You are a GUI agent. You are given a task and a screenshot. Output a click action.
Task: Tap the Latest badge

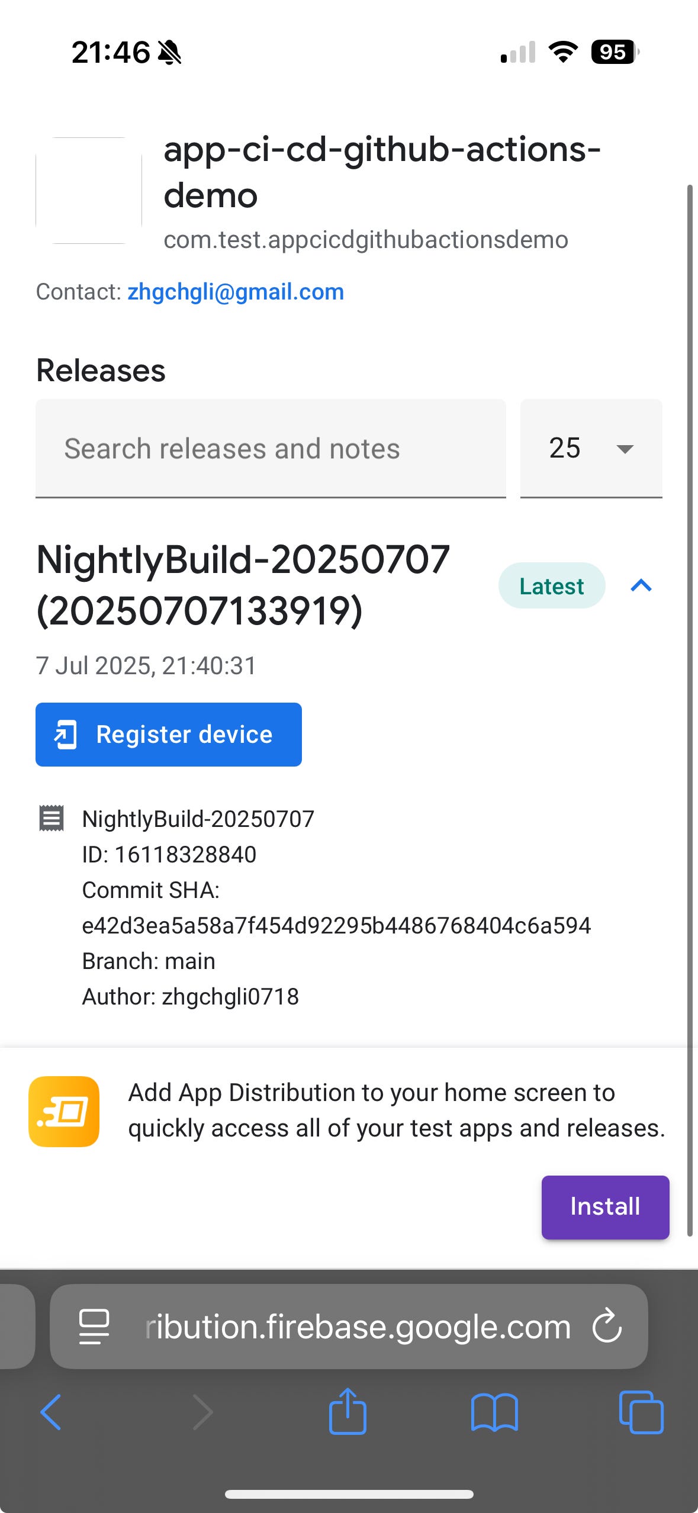552,585
